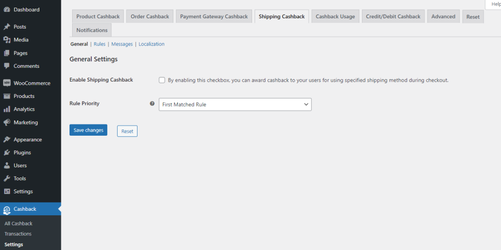Click the Marketing megaphone icon

(7, 122)
